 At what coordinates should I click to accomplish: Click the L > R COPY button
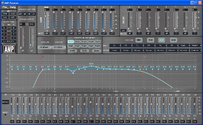coord(9,41)
